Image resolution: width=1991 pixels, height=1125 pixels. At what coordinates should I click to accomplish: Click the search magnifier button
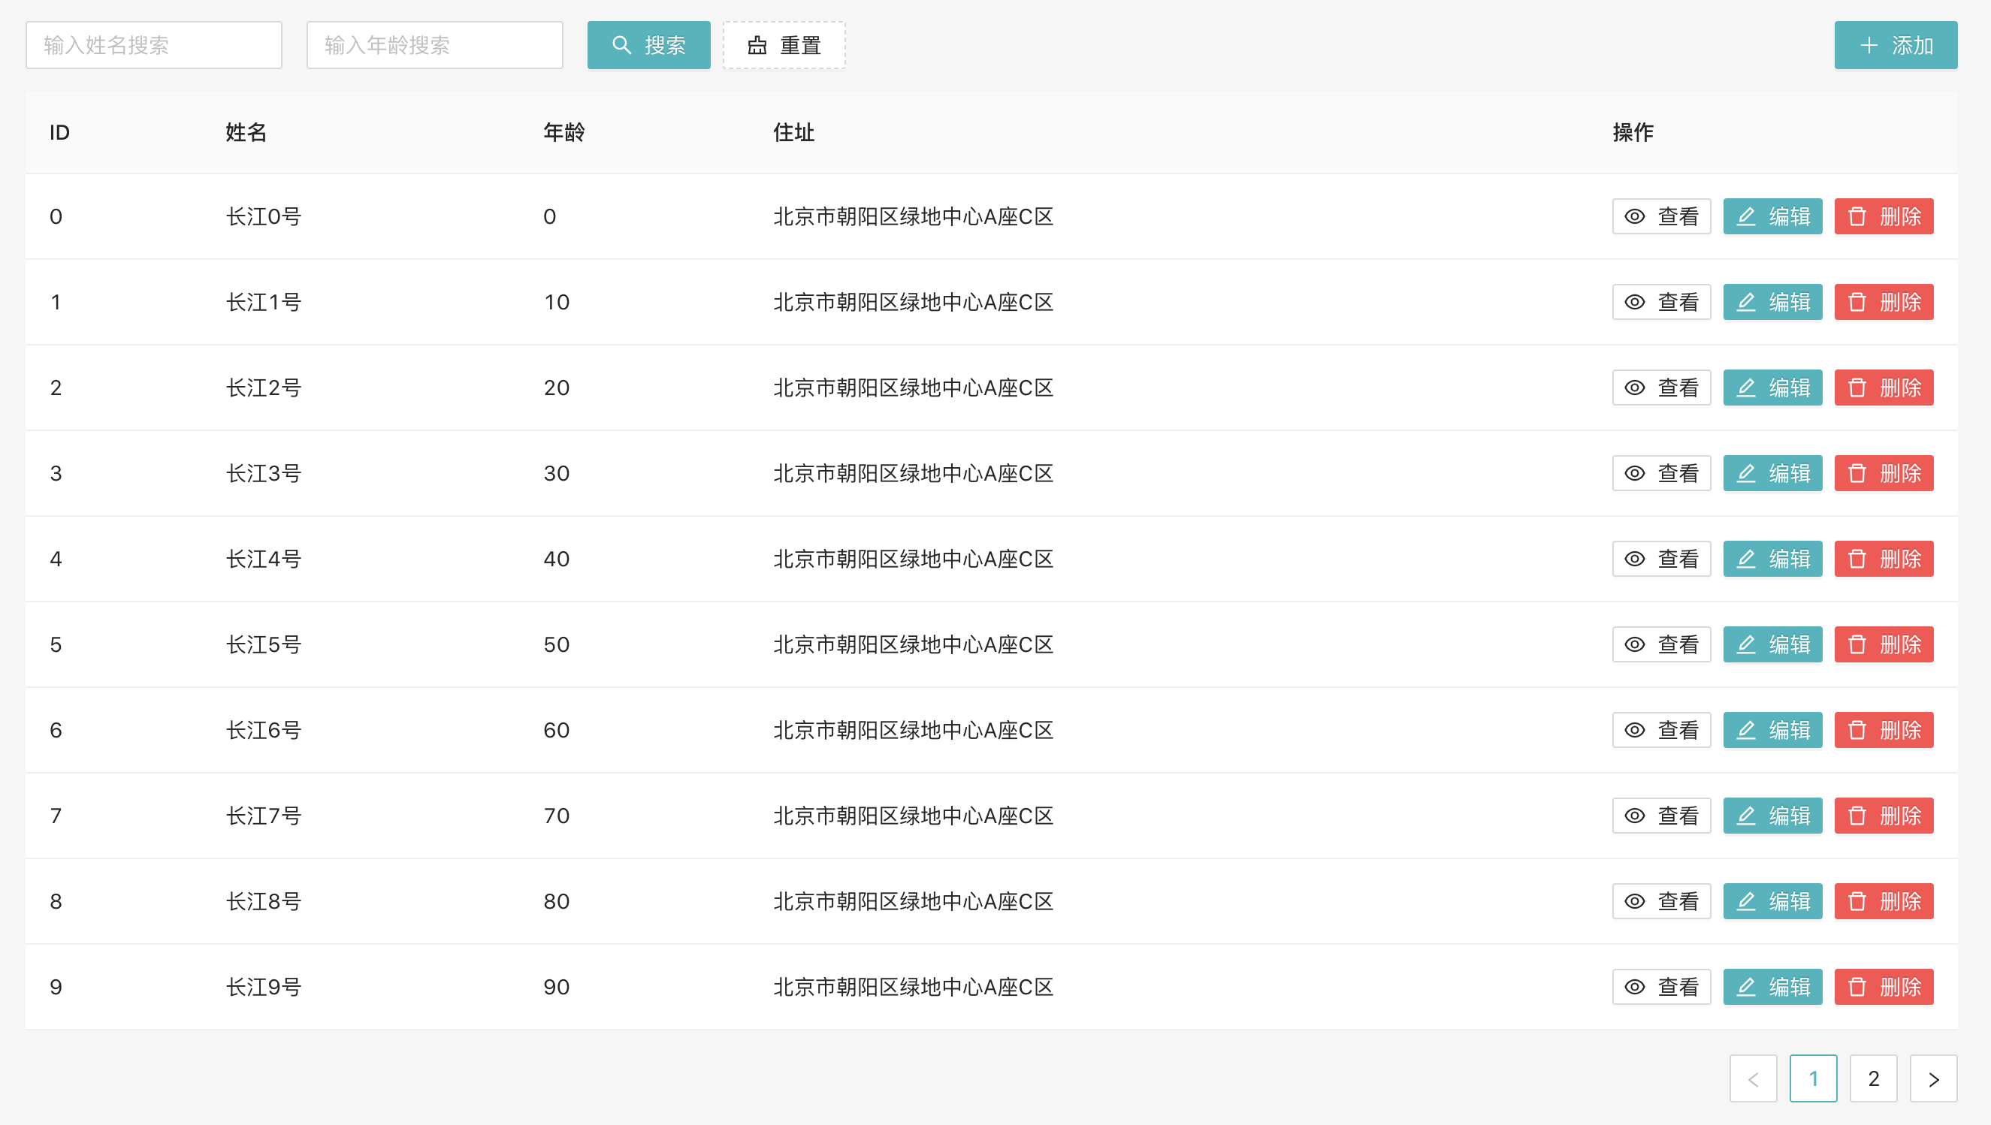tap(648, 46)
